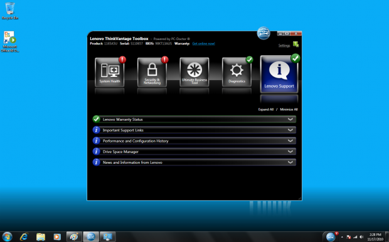The width and height of the screenshot is (389, 242).
Task: Click the taskbar clock showing 2:28 PM
Action: coord(375,237)
